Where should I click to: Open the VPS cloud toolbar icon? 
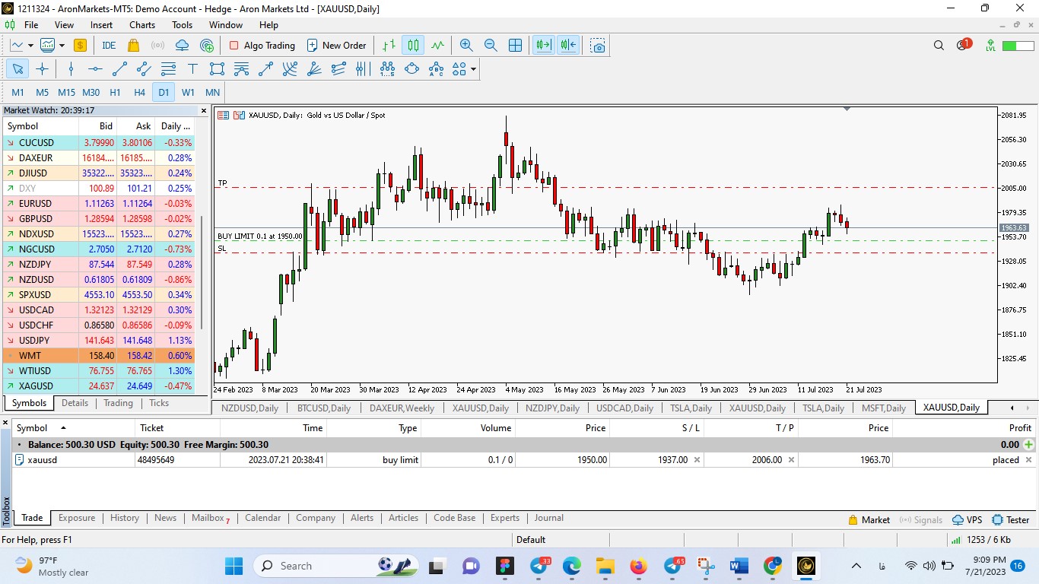[x=182, y=46]
